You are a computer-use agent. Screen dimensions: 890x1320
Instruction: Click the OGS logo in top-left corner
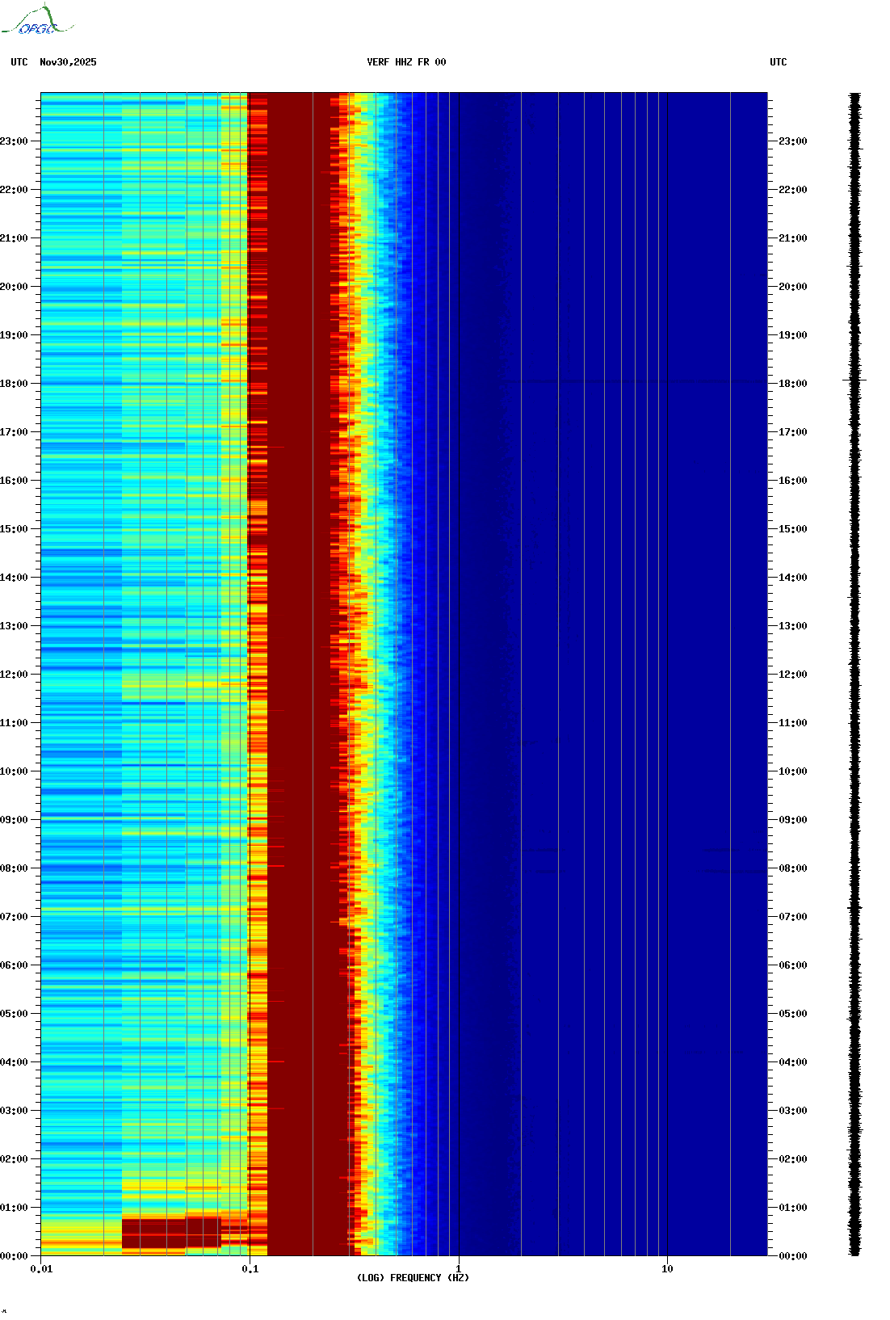(37, 21)
